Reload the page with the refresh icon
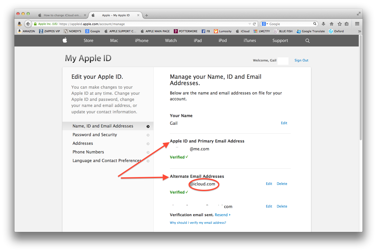 click(254, 24)
